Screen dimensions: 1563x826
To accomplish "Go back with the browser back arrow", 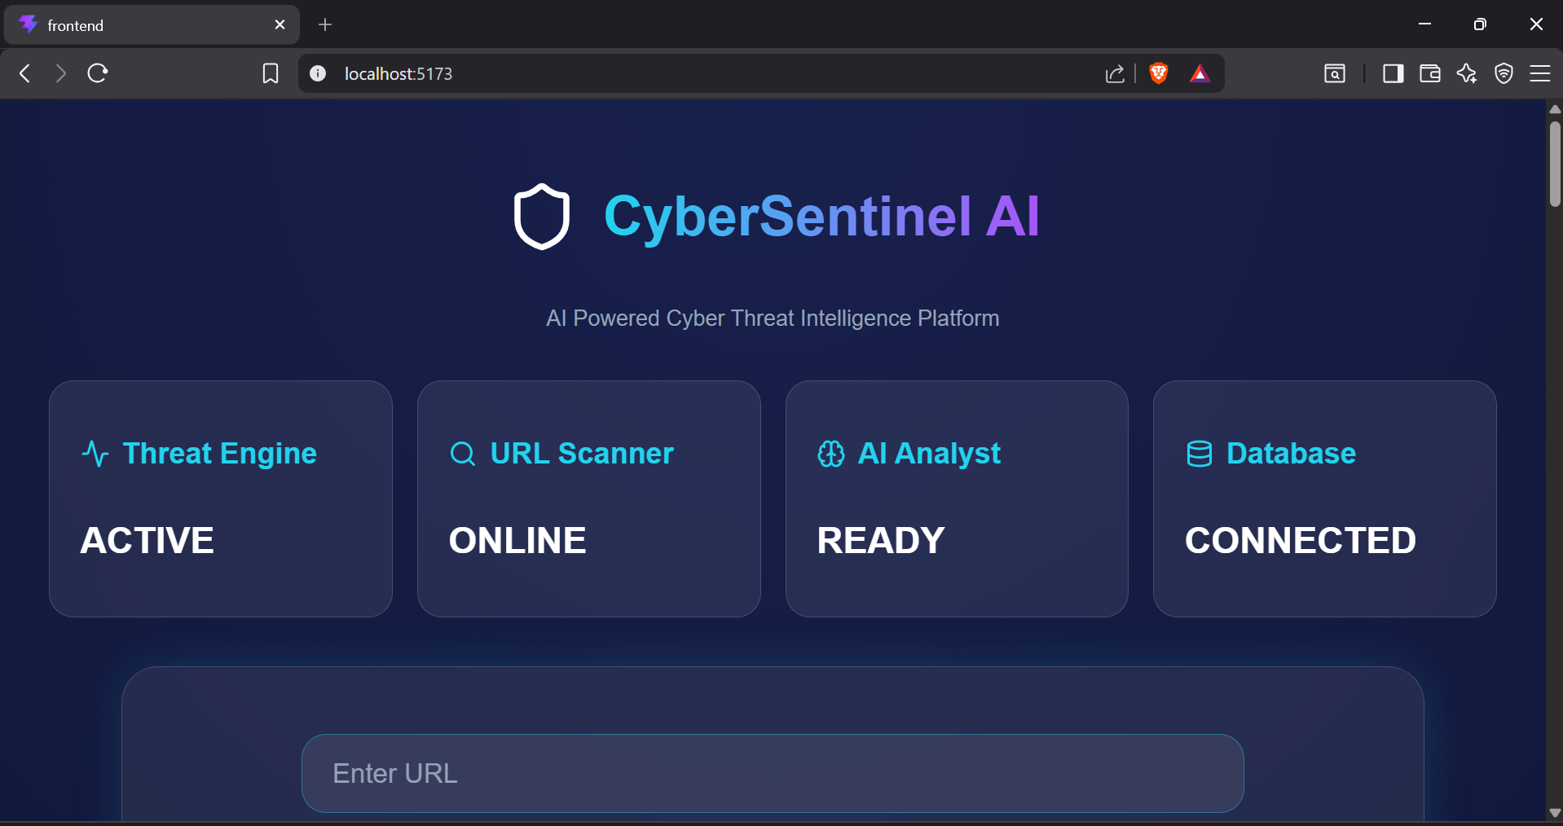I will click(x=25, y=73).
